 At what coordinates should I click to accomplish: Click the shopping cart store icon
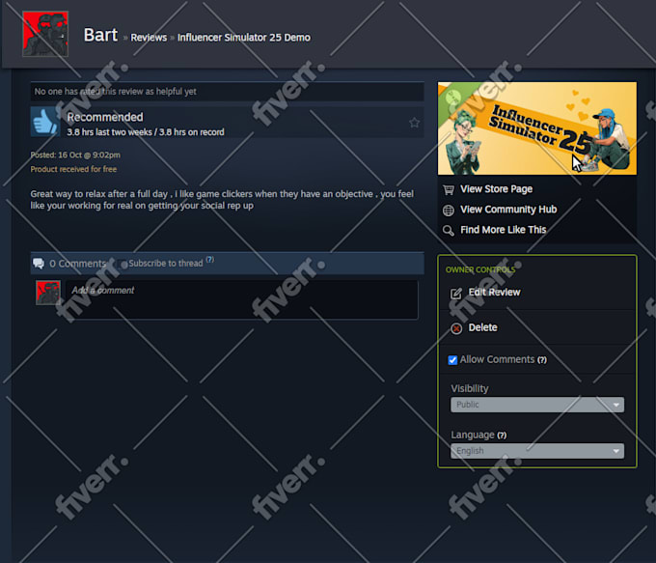coord(448,190)
